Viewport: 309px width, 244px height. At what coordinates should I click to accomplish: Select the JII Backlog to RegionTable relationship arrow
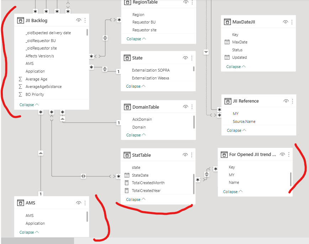click(105, 38)
